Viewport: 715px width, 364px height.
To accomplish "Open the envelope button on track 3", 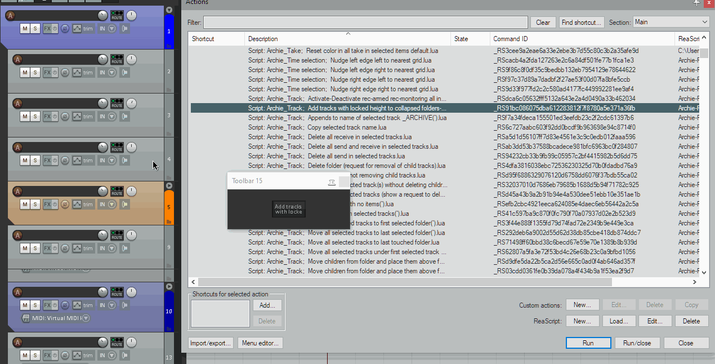I will [x=77, y=116].
